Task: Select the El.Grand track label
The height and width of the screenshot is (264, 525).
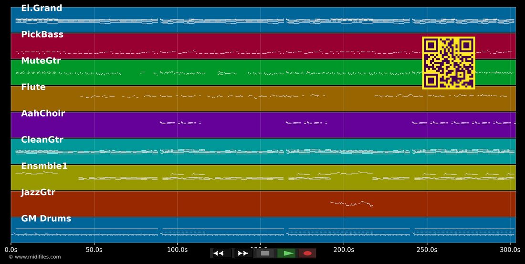Action: tap(42, 8)
